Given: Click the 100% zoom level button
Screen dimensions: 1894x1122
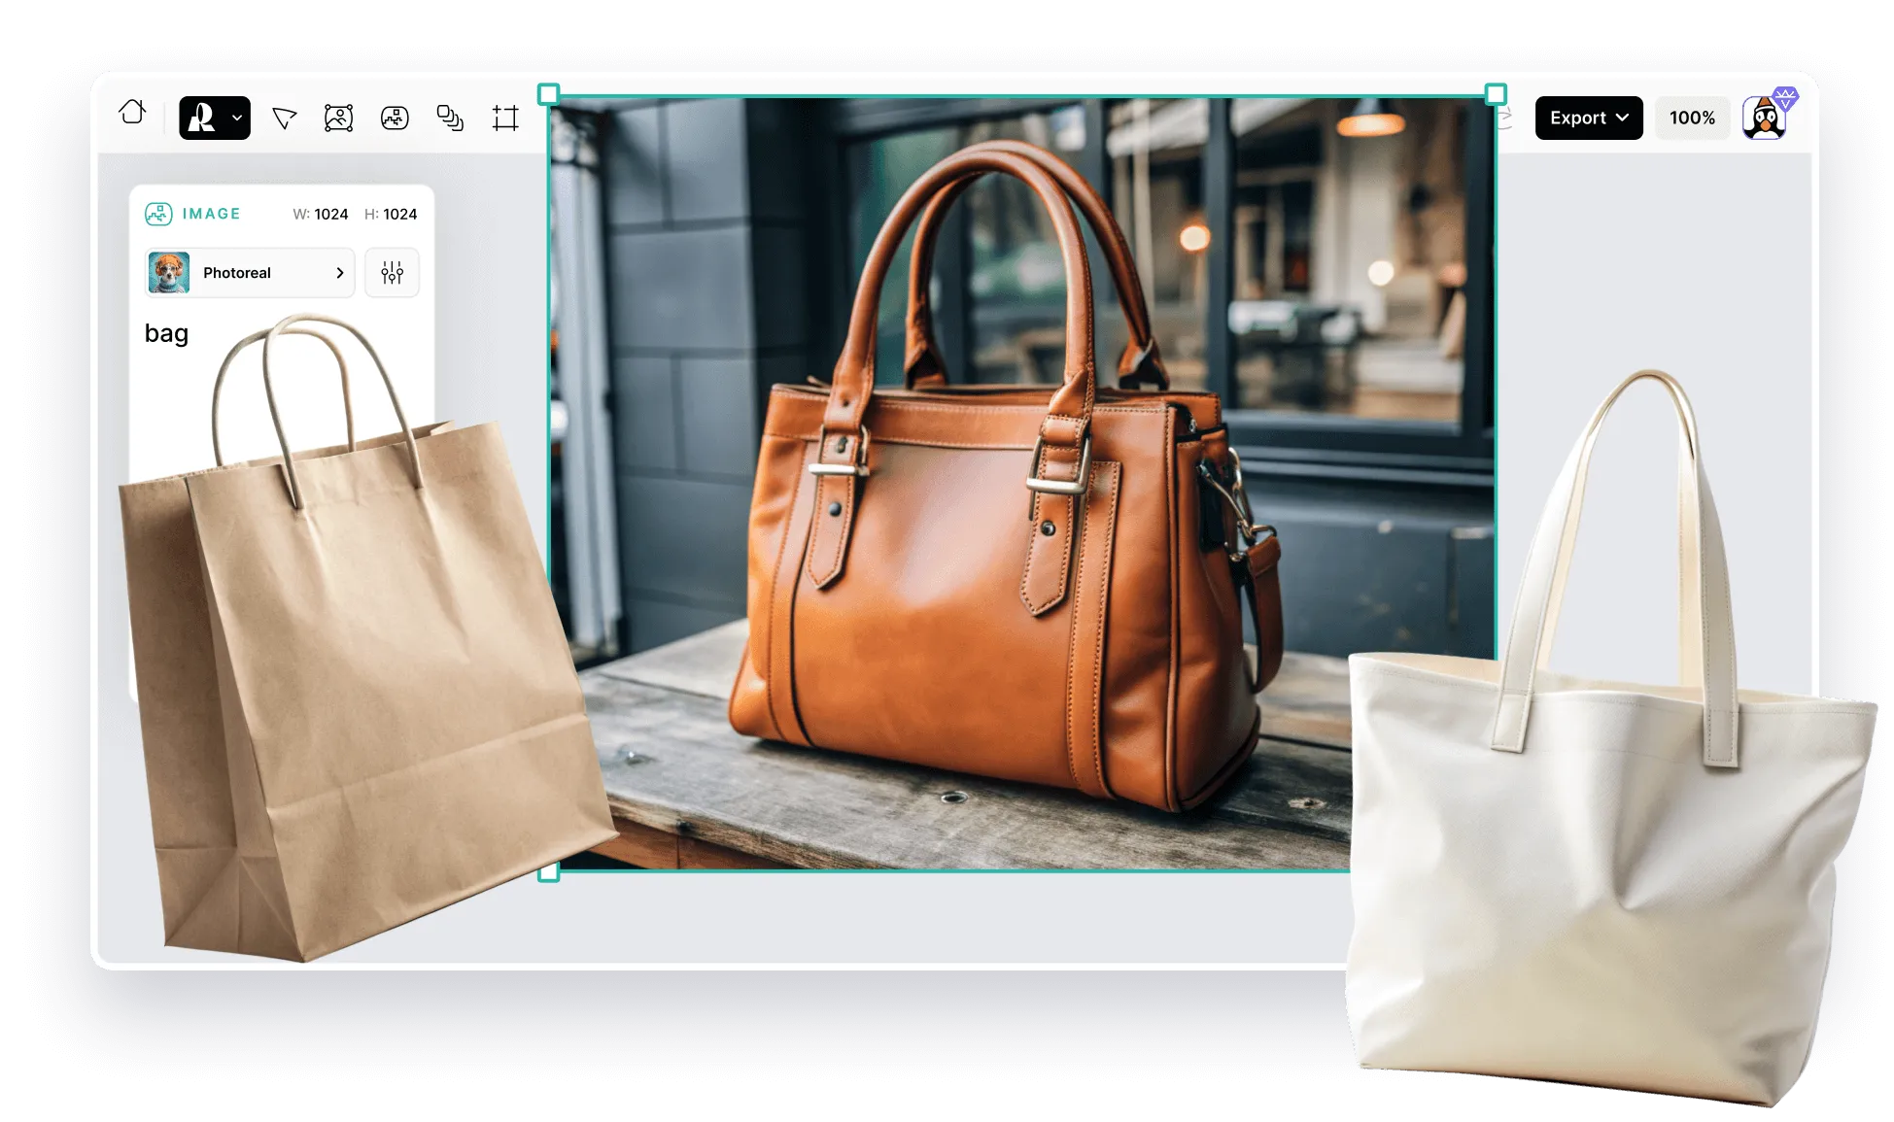Looking at the screenshot, I should (1692, 118).
